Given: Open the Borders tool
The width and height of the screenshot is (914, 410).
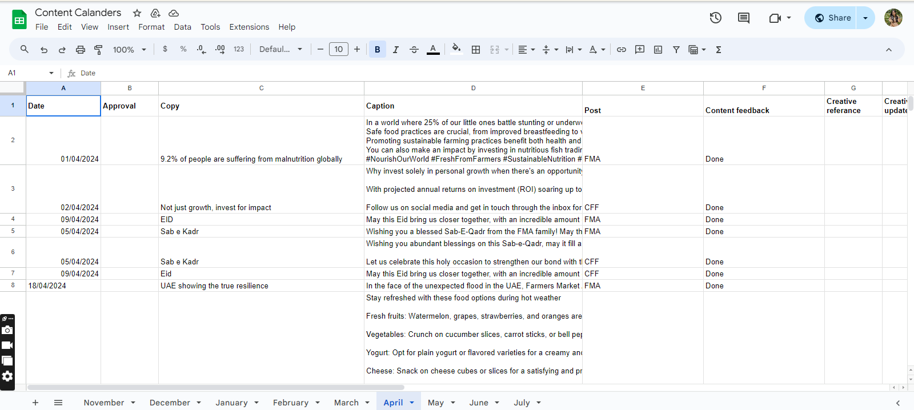Looking at the screenshot, I should [x=476, y=50].
